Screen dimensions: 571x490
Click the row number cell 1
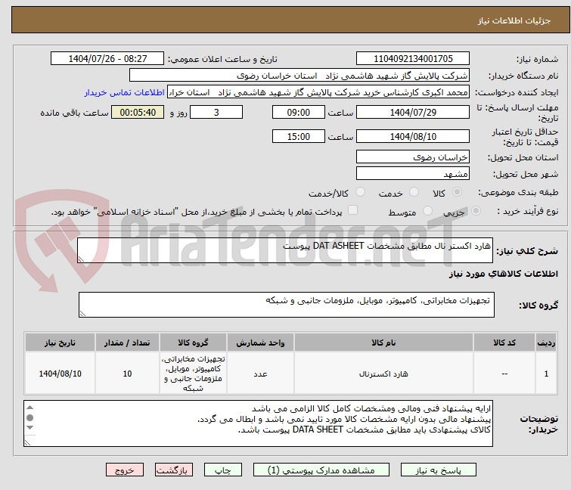pyautogui.click(x=546, y=374)
